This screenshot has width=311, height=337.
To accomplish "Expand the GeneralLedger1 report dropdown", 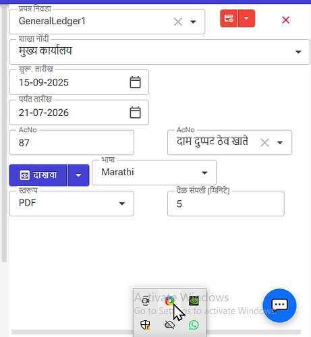I will tap(193, 22).
